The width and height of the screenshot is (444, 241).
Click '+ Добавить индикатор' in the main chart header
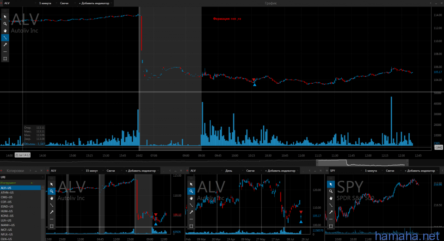[x=95, y=3]
